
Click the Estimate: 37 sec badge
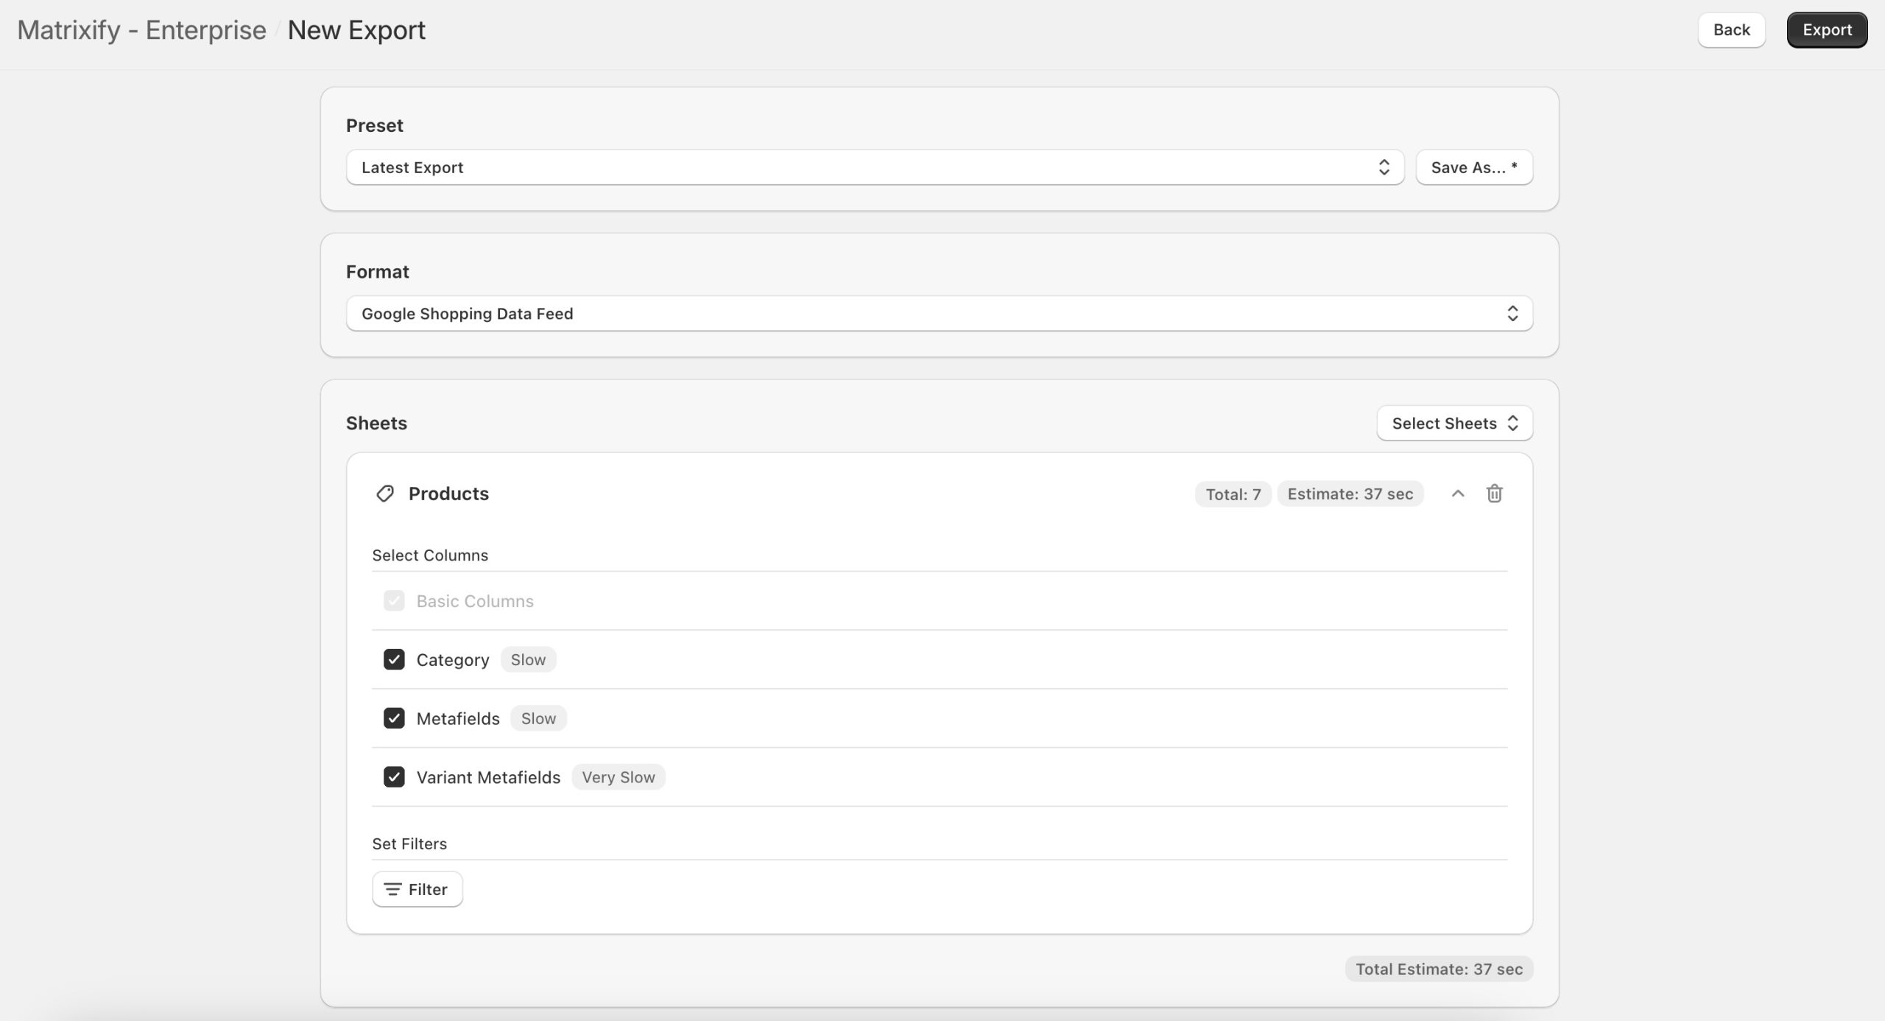click(x=1351, y=494)
